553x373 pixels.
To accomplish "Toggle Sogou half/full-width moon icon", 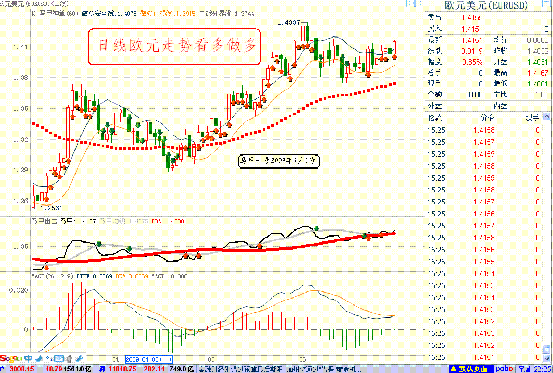I will [x=38, y=359].
